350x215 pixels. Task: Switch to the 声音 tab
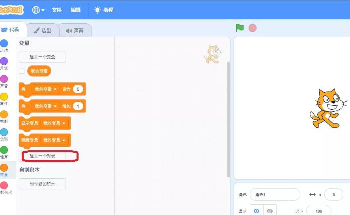click(75, 30)
